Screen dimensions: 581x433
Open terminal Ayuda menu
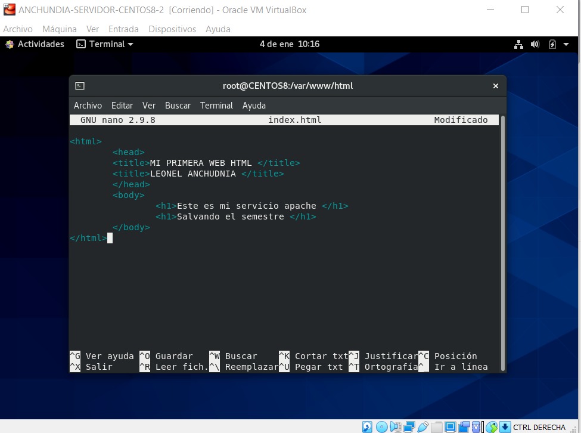click(x=254, y=106)
